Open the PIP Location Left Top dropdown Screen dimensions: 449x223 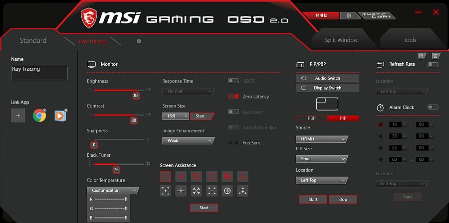(322, 180)
